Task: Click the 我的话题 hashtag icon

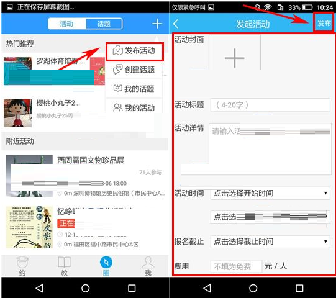Action: (x=117, y=88)
